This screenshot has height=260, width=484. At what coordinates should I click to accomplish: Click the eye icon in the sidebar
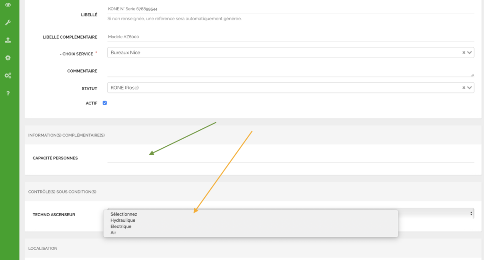pos(8,5)
